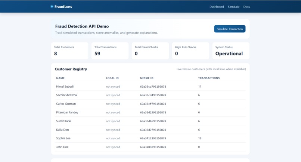Select the Himal Subedi customer row

click(150, 87)
